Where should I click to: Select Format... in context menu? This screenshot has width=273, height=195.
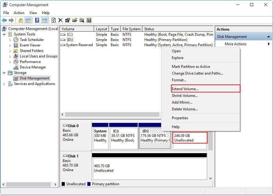click(201, 80)
